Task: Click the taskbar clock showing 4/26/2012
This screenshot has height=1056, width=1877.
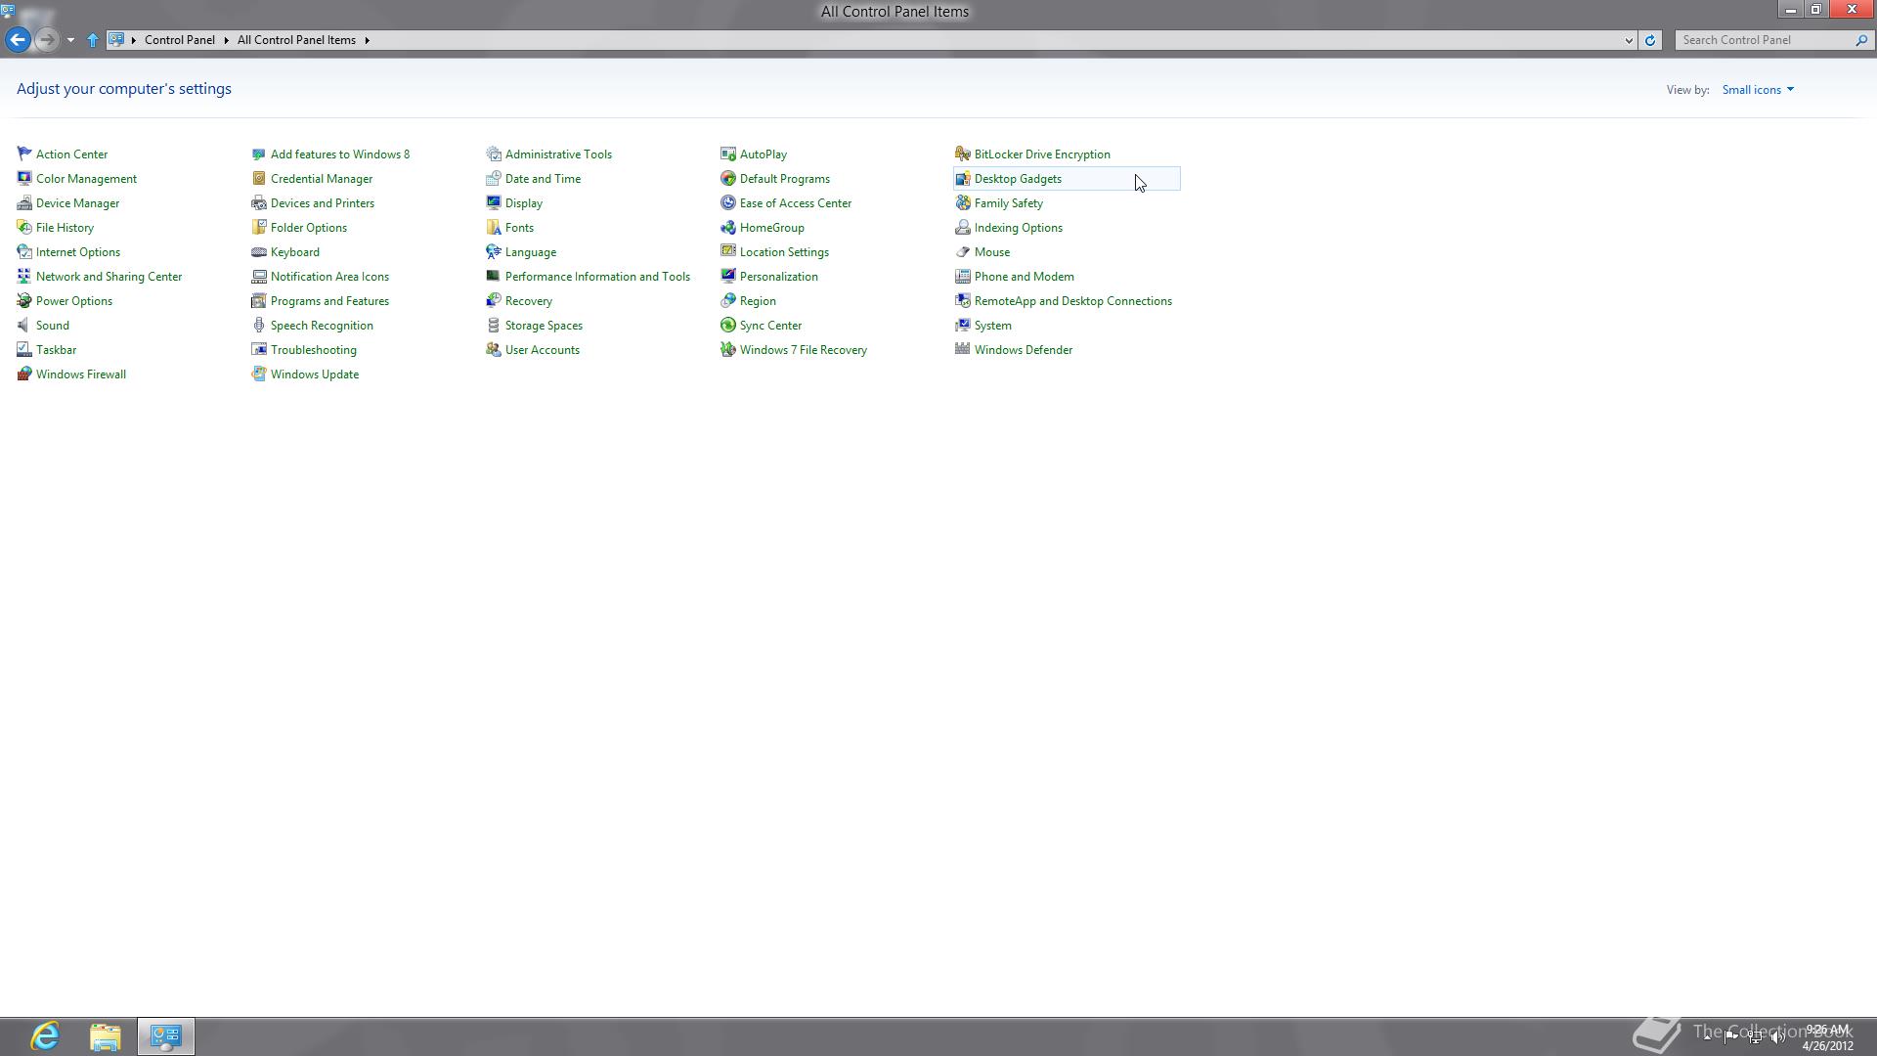Action: (x=1827, y=1037)
